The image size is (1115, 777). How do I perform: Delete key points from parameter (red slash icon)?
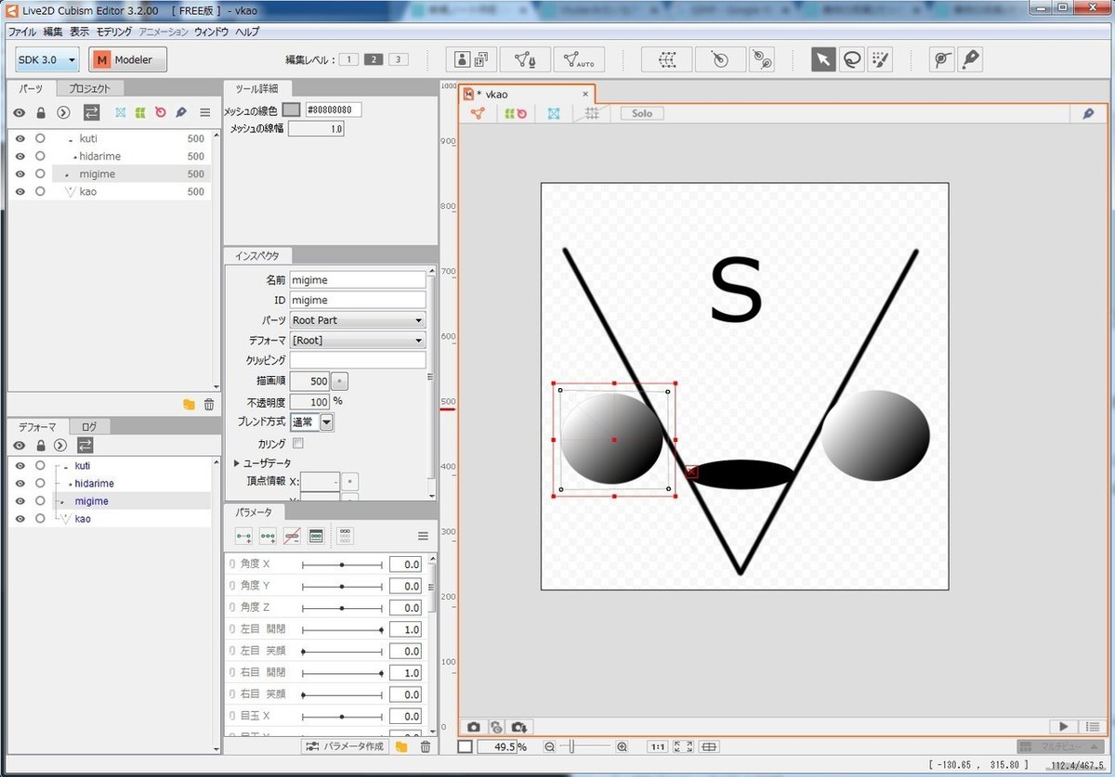click(x=291, y=537)
